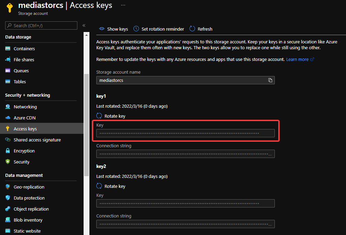Go to Networking settings

click(25, 107)
